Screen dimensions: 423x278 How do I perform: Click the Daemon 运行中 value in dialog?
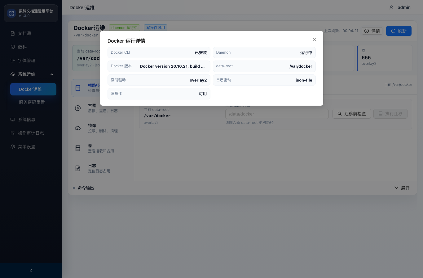306,53
